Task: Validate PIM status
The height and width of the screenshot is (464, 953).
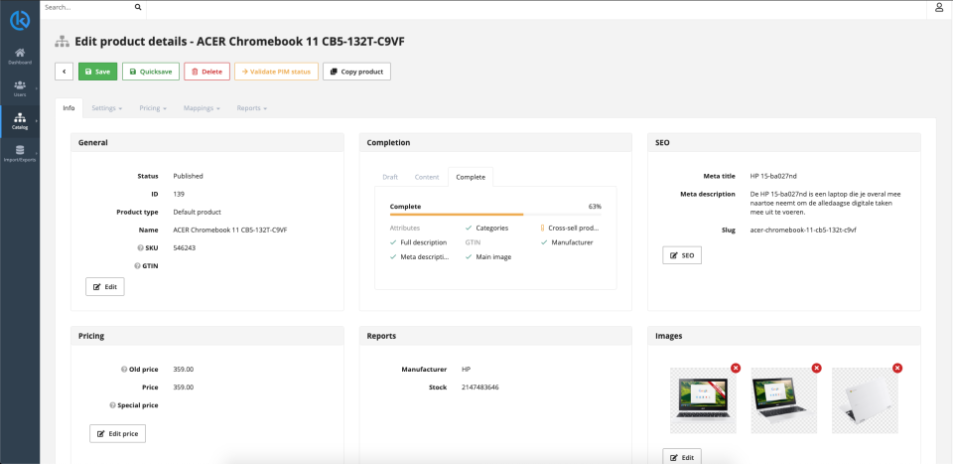Action: 276,72
